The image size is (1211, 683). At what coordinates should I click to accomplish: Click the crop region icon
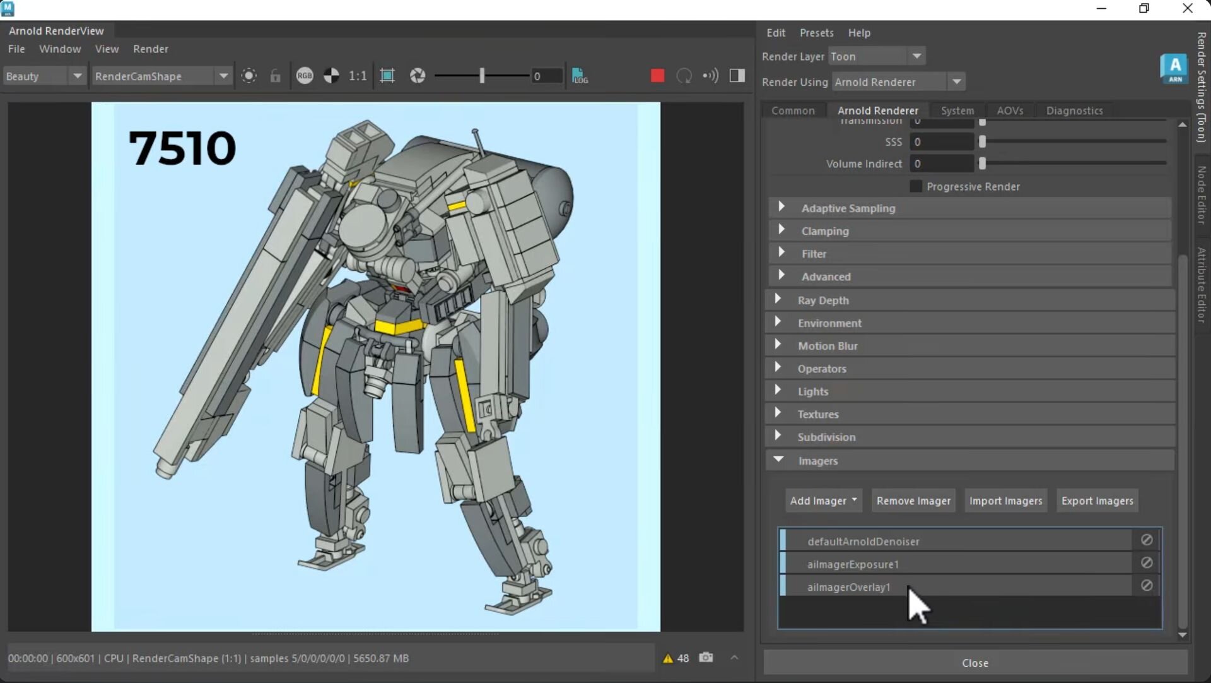pos(387,76)
